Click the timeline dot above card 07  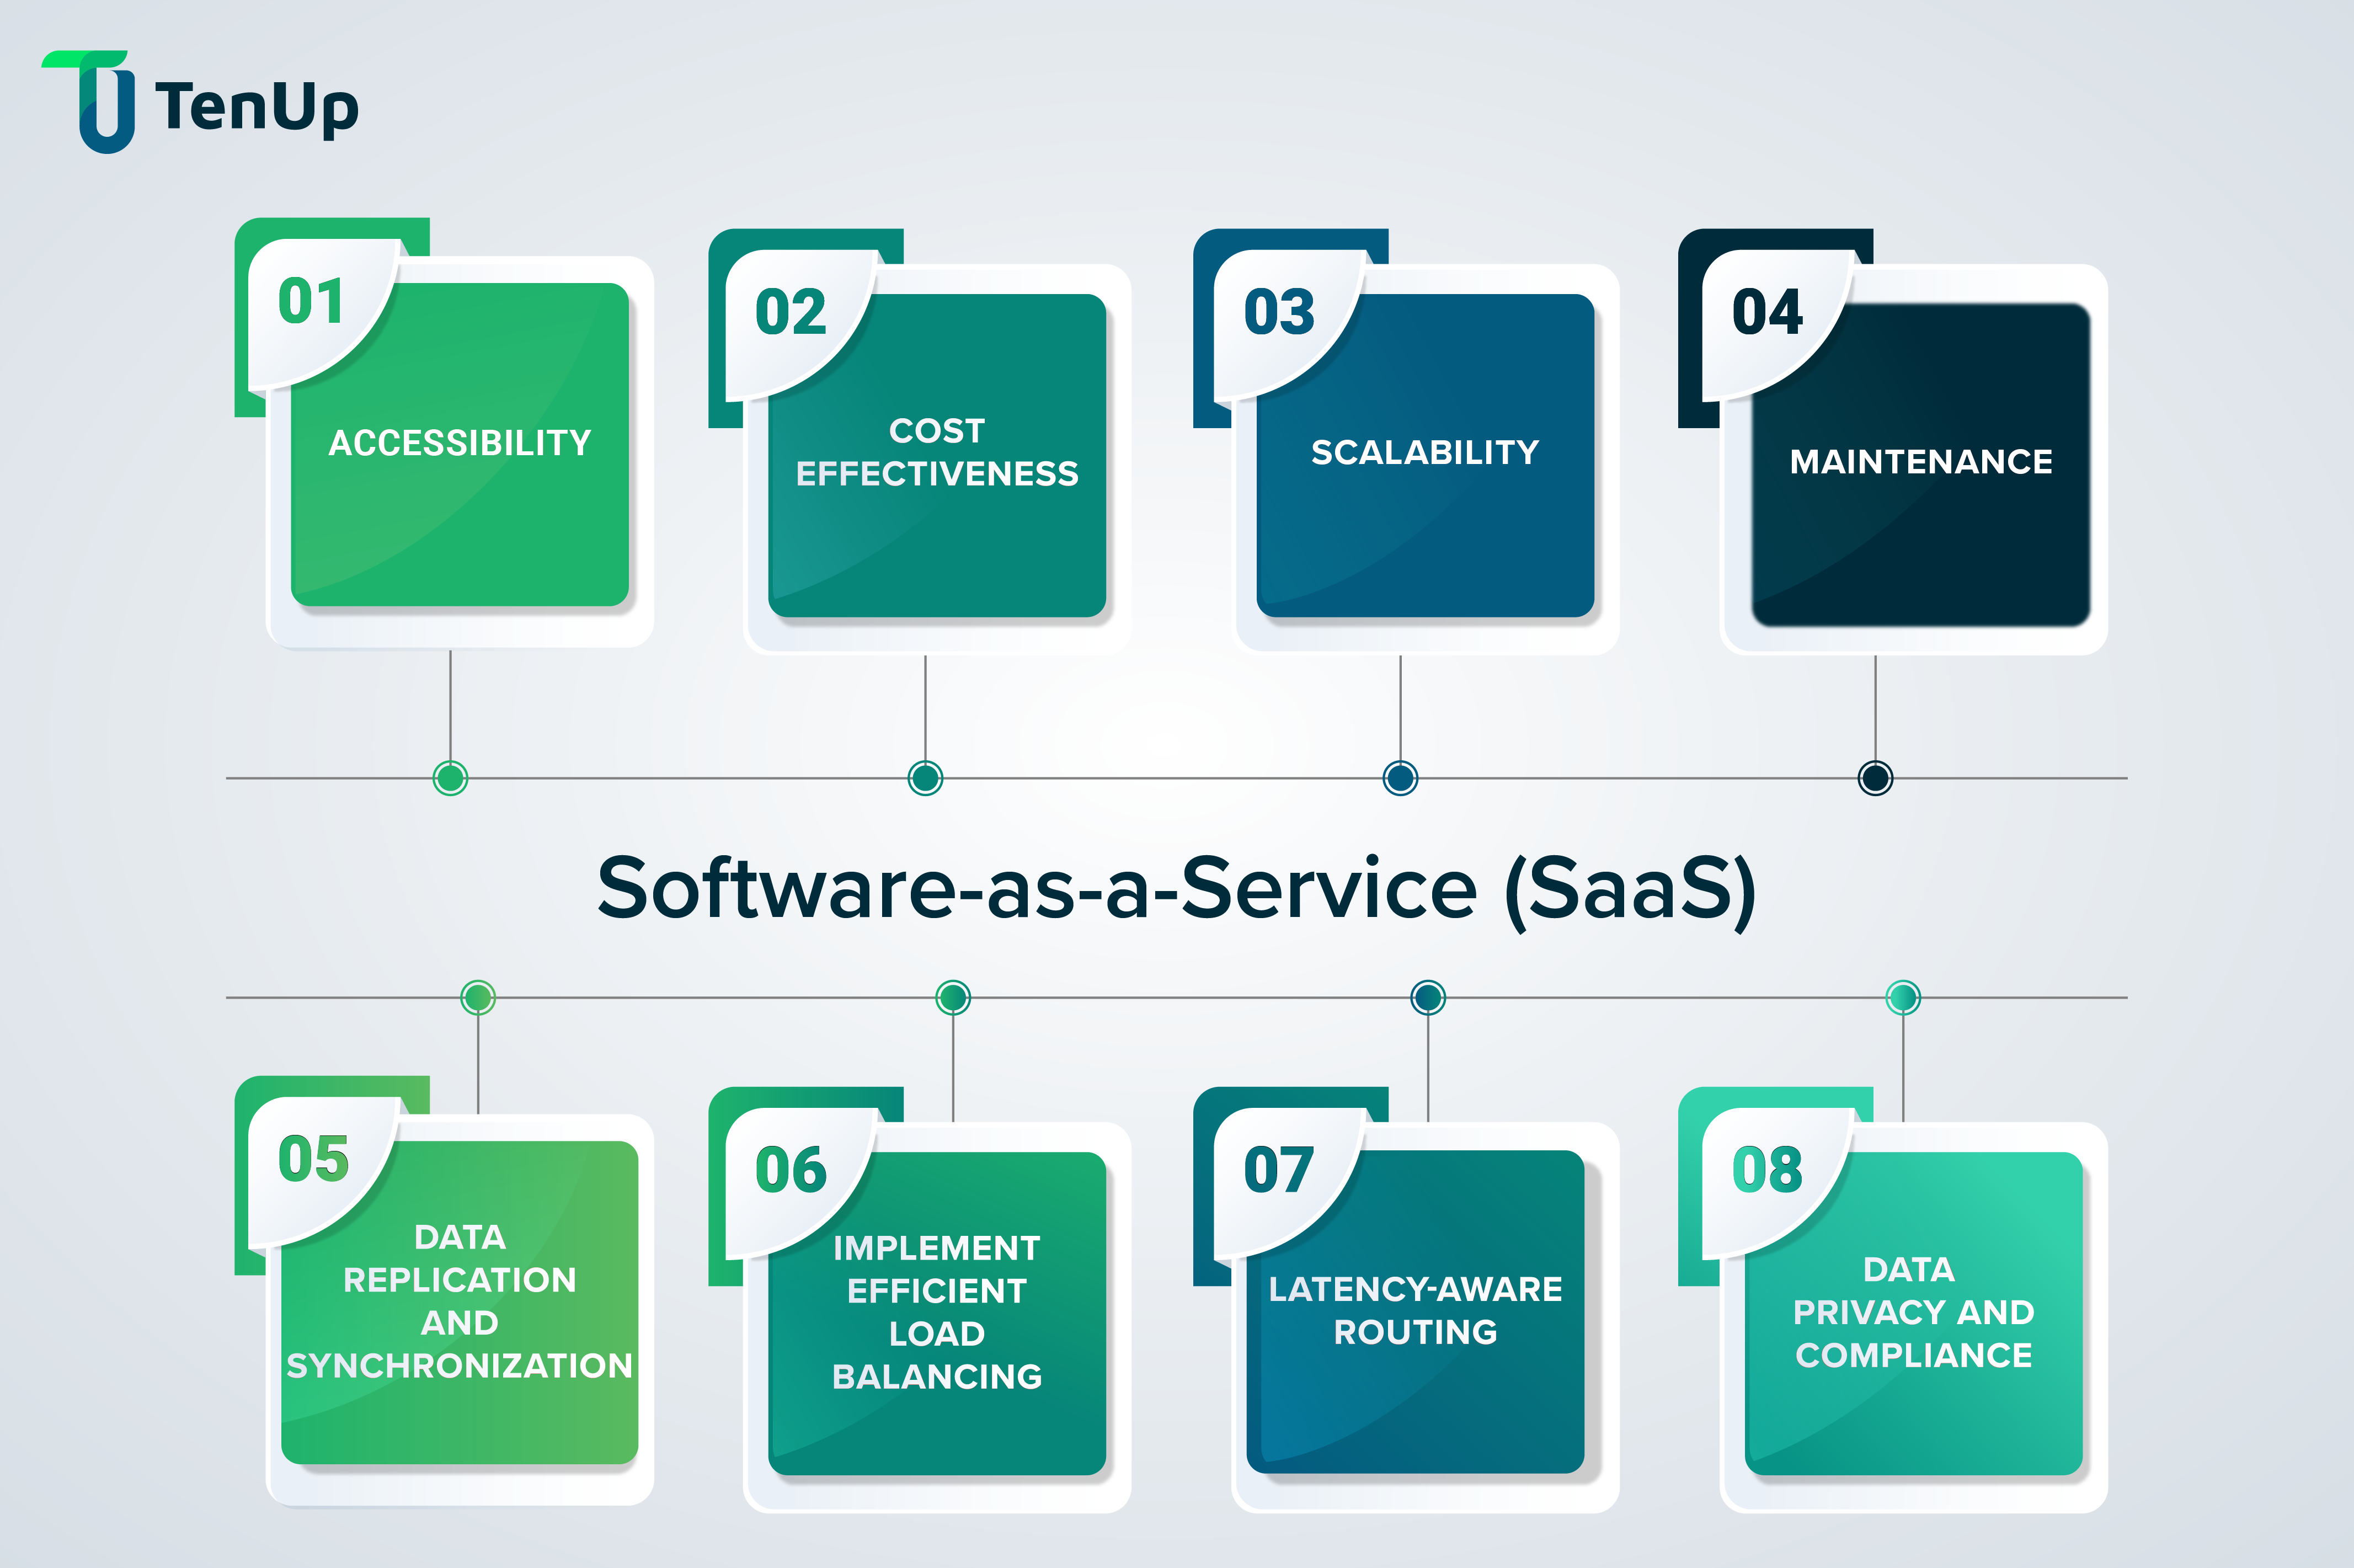point(1428,997)
